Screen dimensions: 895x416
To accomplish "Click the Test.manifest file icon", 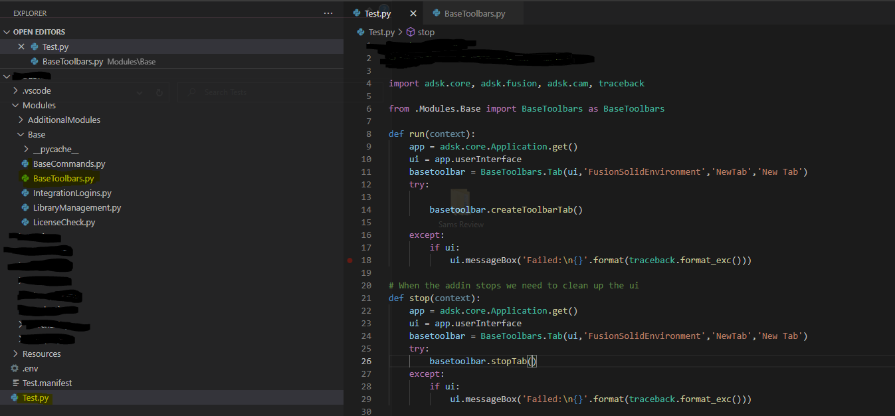I will [15, 383].
